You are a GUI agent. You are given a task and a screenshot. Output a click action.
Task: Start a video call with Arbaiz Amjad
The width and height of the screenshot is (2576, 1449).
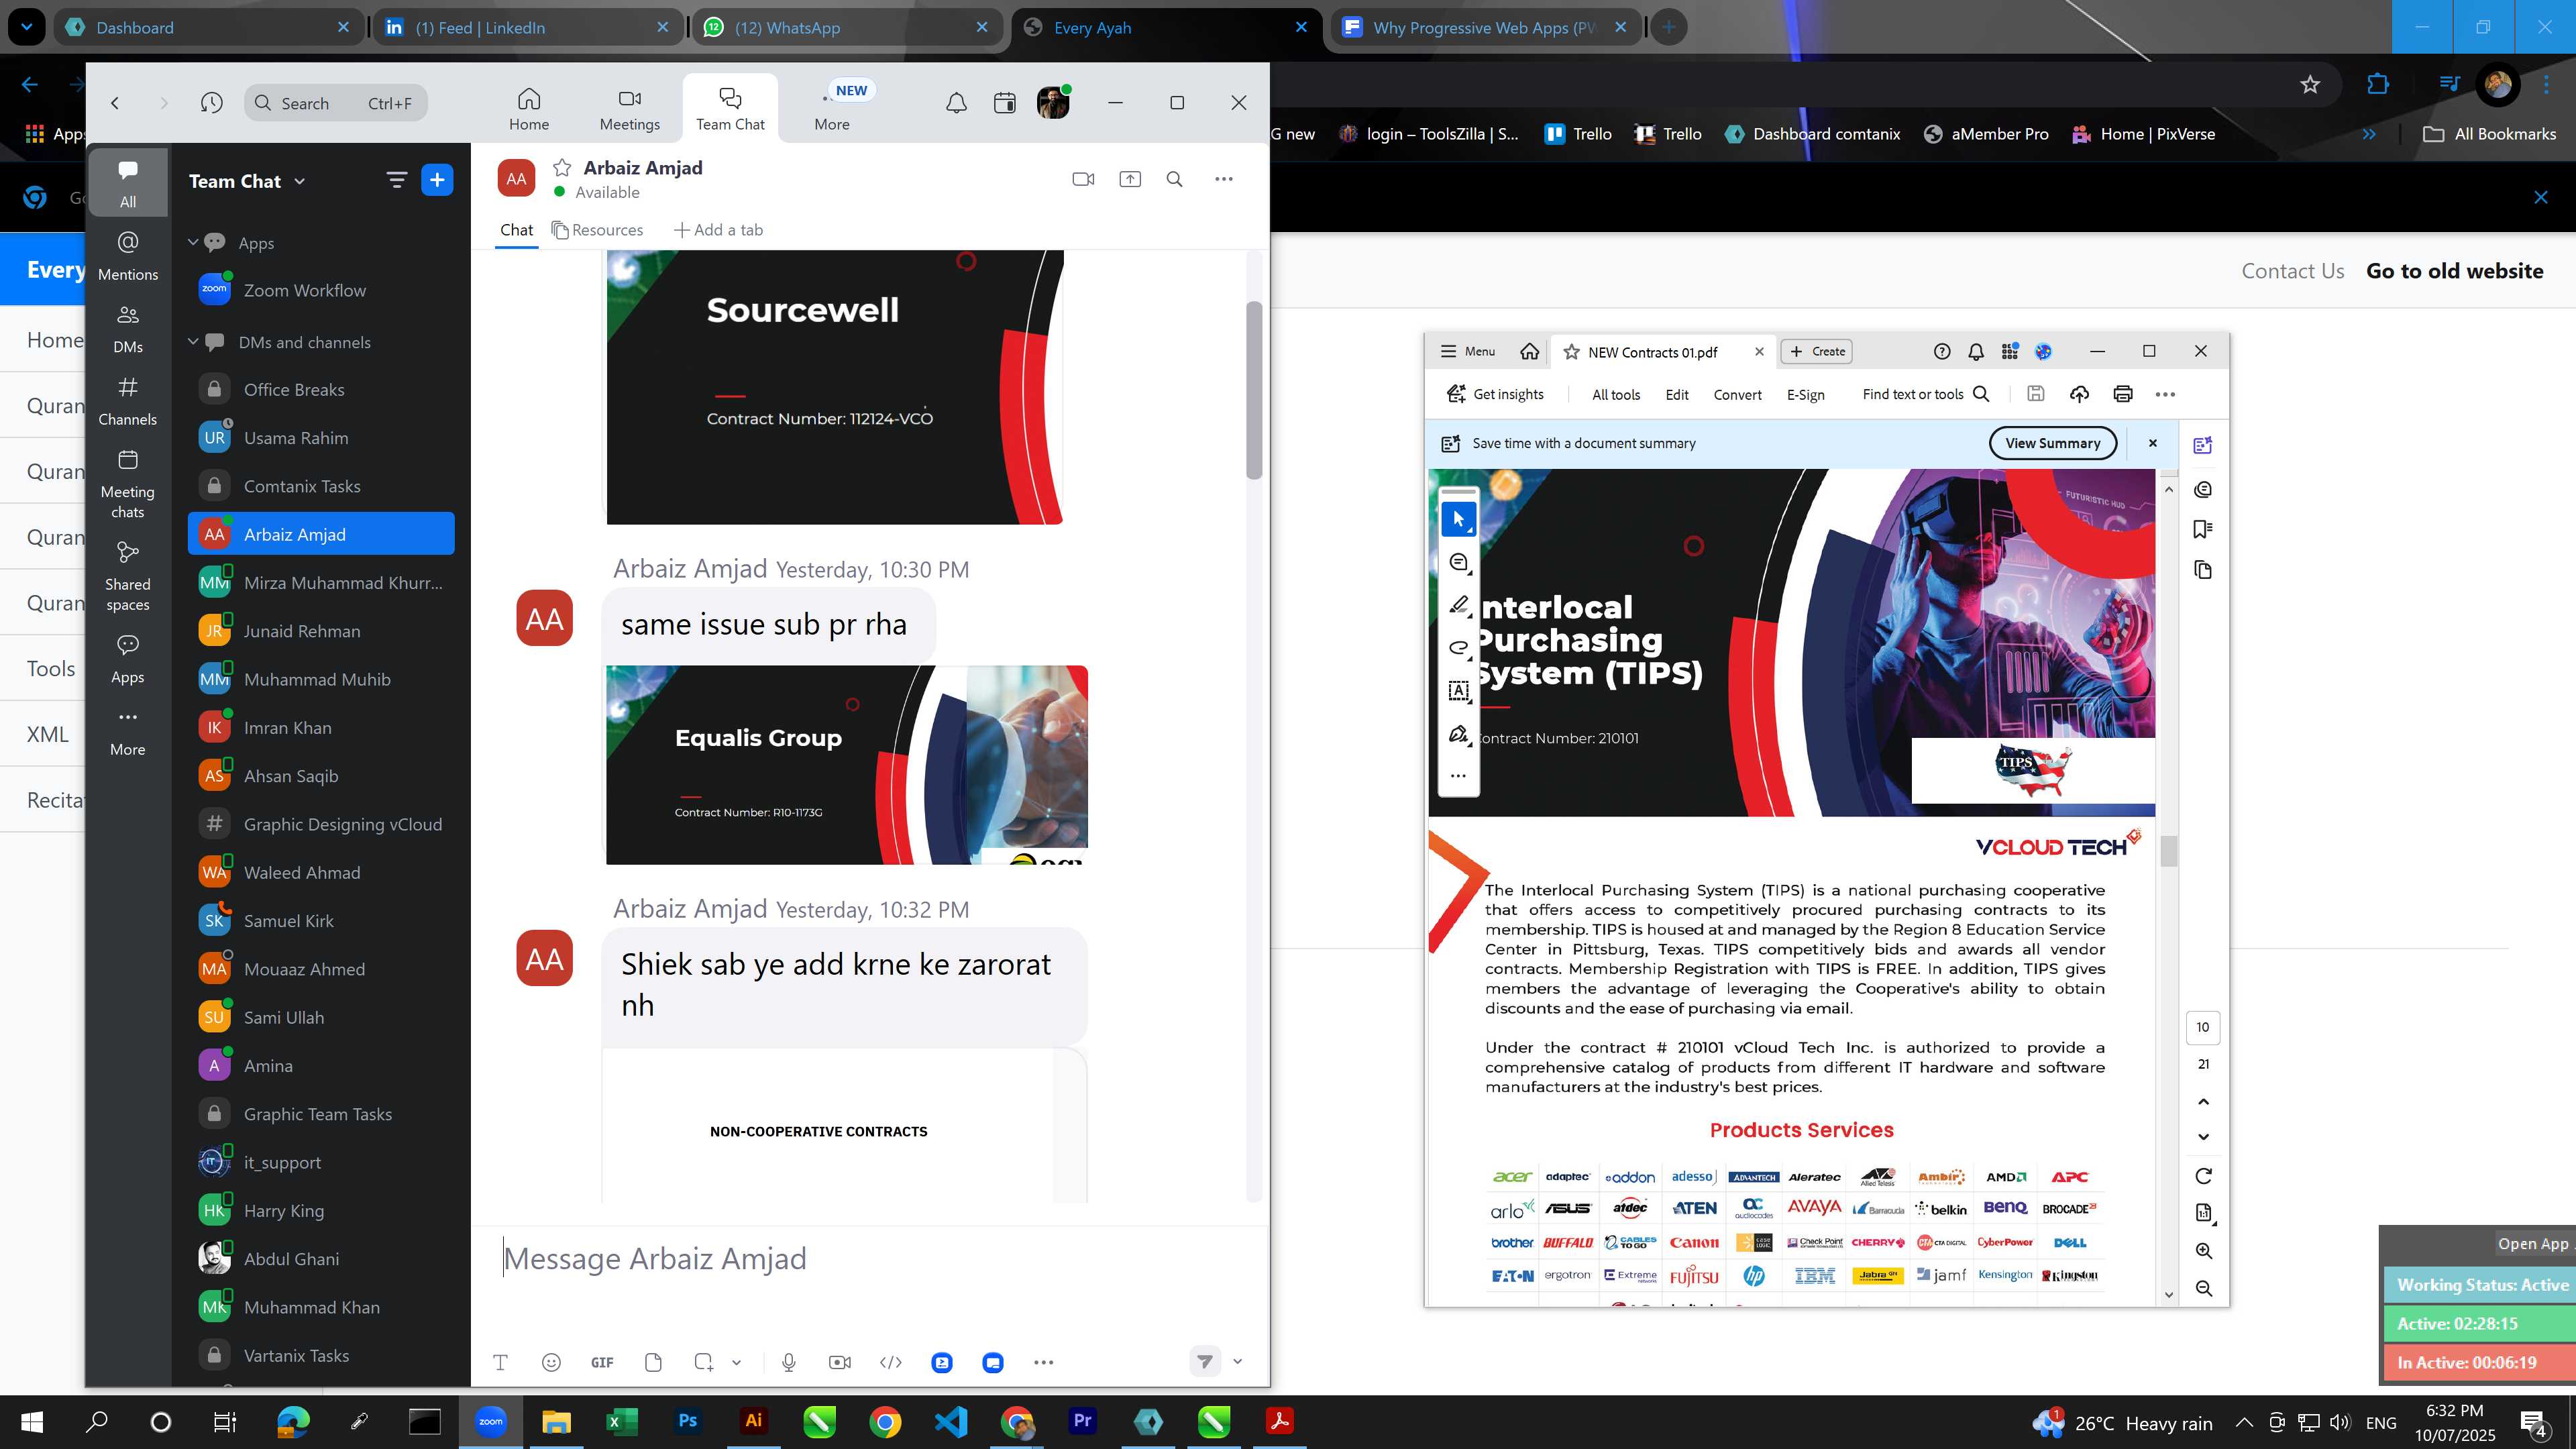1083,179
